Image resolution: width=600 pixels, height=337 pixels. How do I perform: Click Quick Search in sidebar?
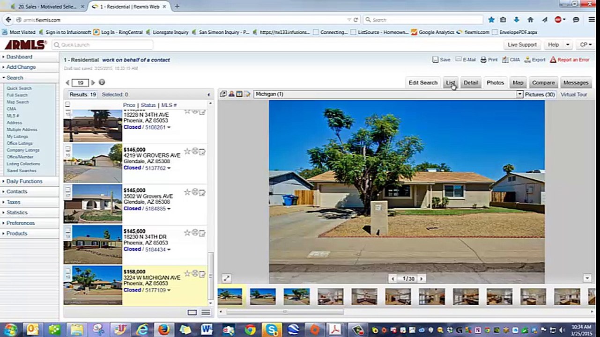point(19,88)
